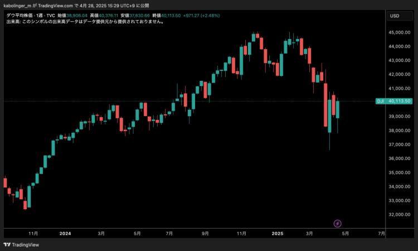The width and height of the screenshot is (418, 251).
Task: Click the 37,000.00 price axis label
Action: tap(400, 144)
